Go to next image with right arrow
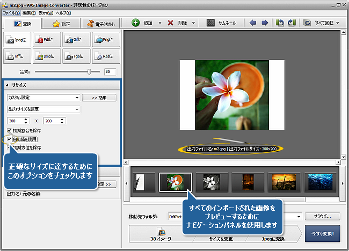Image resolution: width=349 pixels, height=251 pixels. pyautogui.click(x=264, y=23)
